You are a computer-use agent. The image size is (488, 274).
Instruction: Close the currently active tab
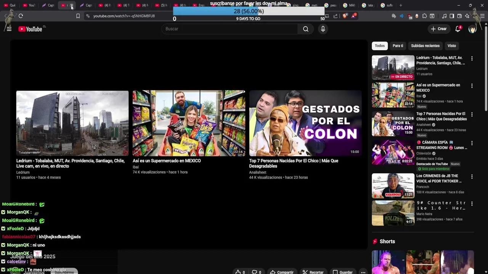click(72, 5)
